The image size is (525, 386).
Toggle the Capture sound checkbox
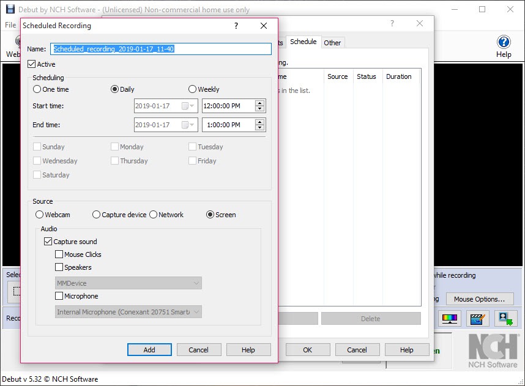coord(48,242)
